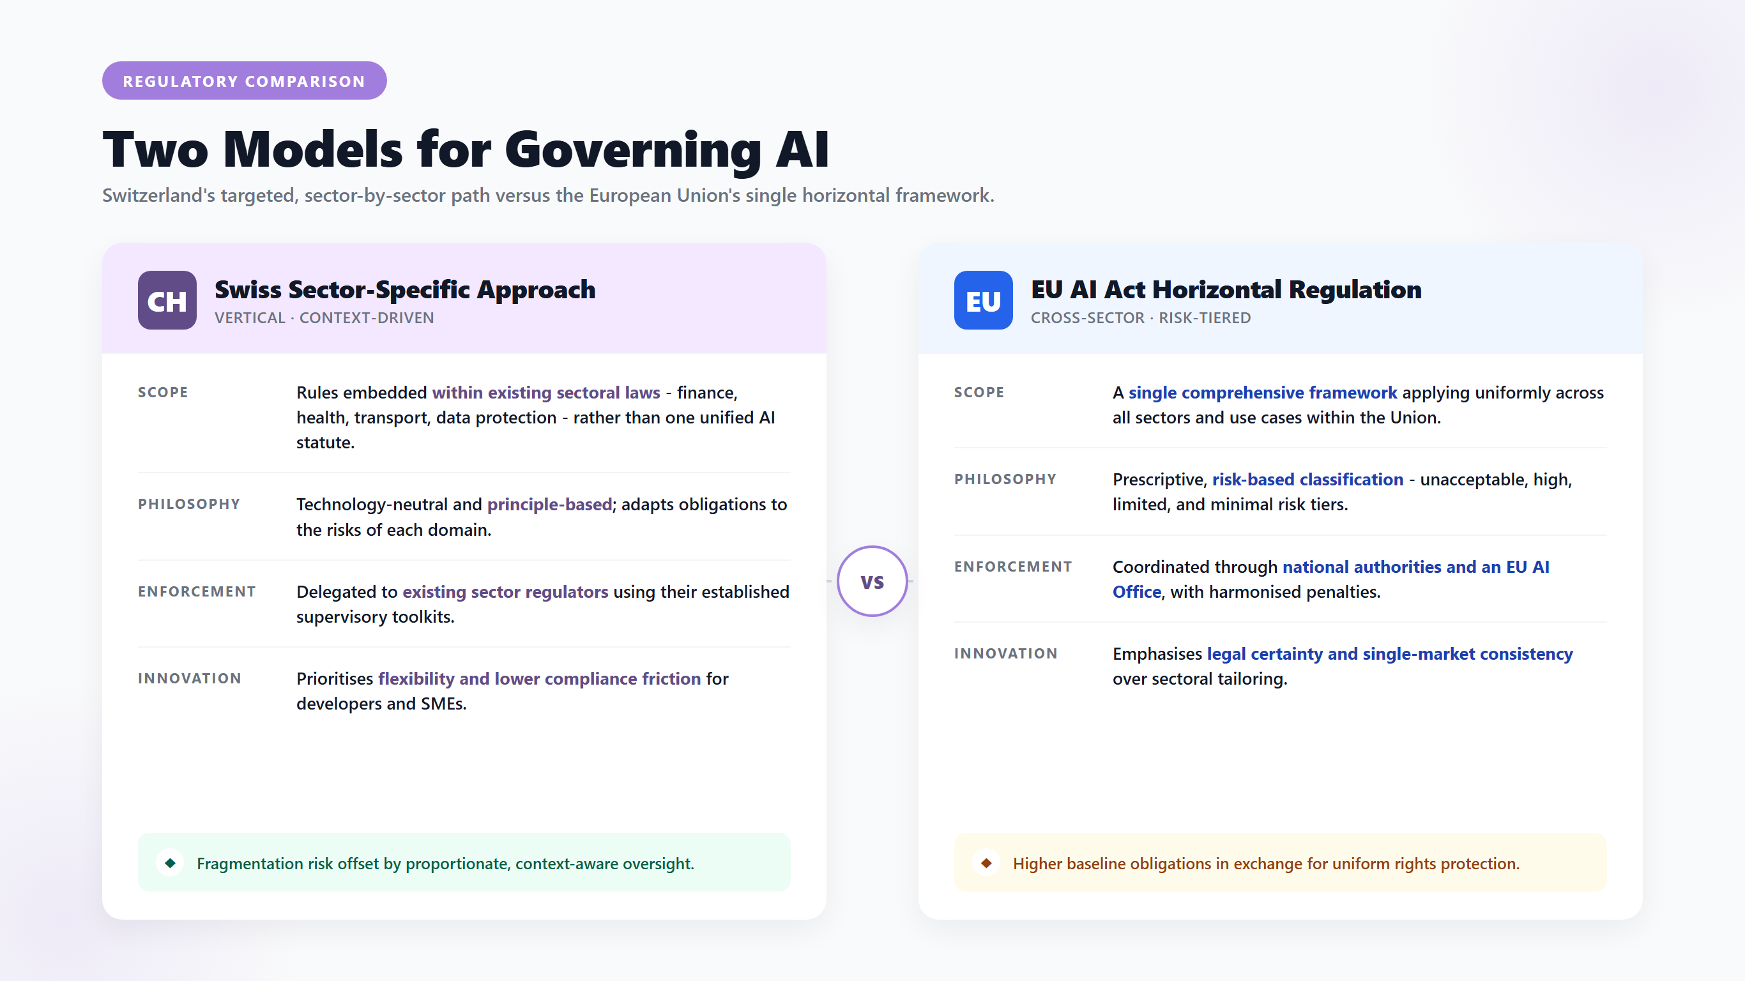Screen dimensions: 1745x981
Task: Click 'risk-based classification' highlighted phrase
Action: (x=1307, y=480)
